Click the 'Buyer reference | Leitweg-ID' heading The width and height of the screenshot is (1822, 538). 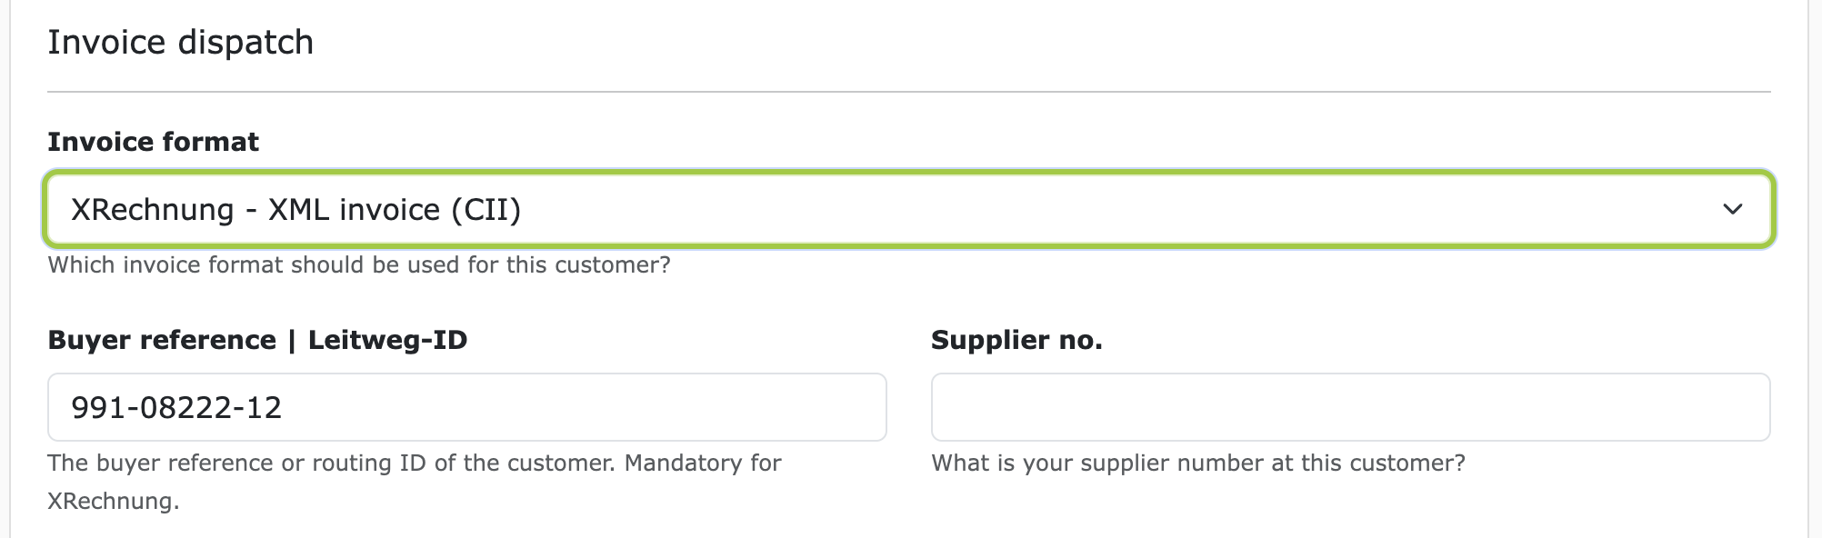click(x=258, y=340)
